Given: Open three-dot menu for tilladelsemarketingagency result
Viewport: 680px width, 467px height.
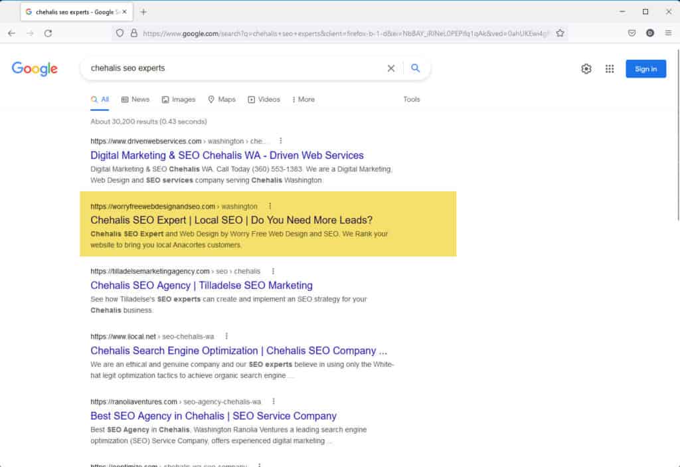Looking at the screenshot, I should 273,271.
